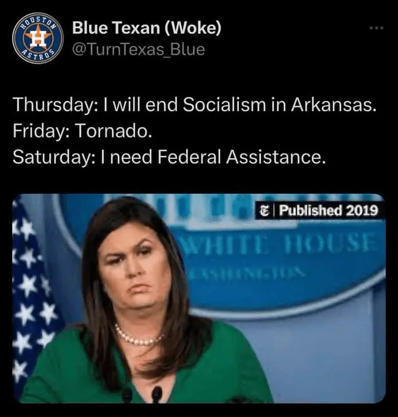Click the orange star H in avatar
398x417 pixels.
(x=37, y=38)
